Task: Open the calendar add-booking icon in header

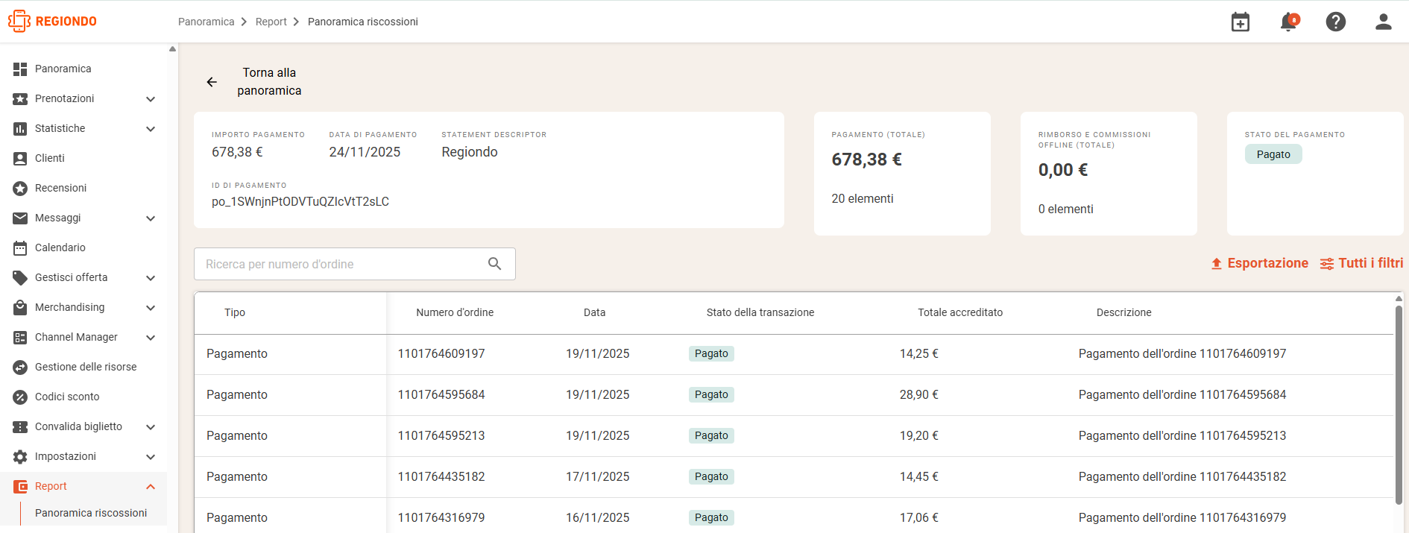Action: (1241, 22)
